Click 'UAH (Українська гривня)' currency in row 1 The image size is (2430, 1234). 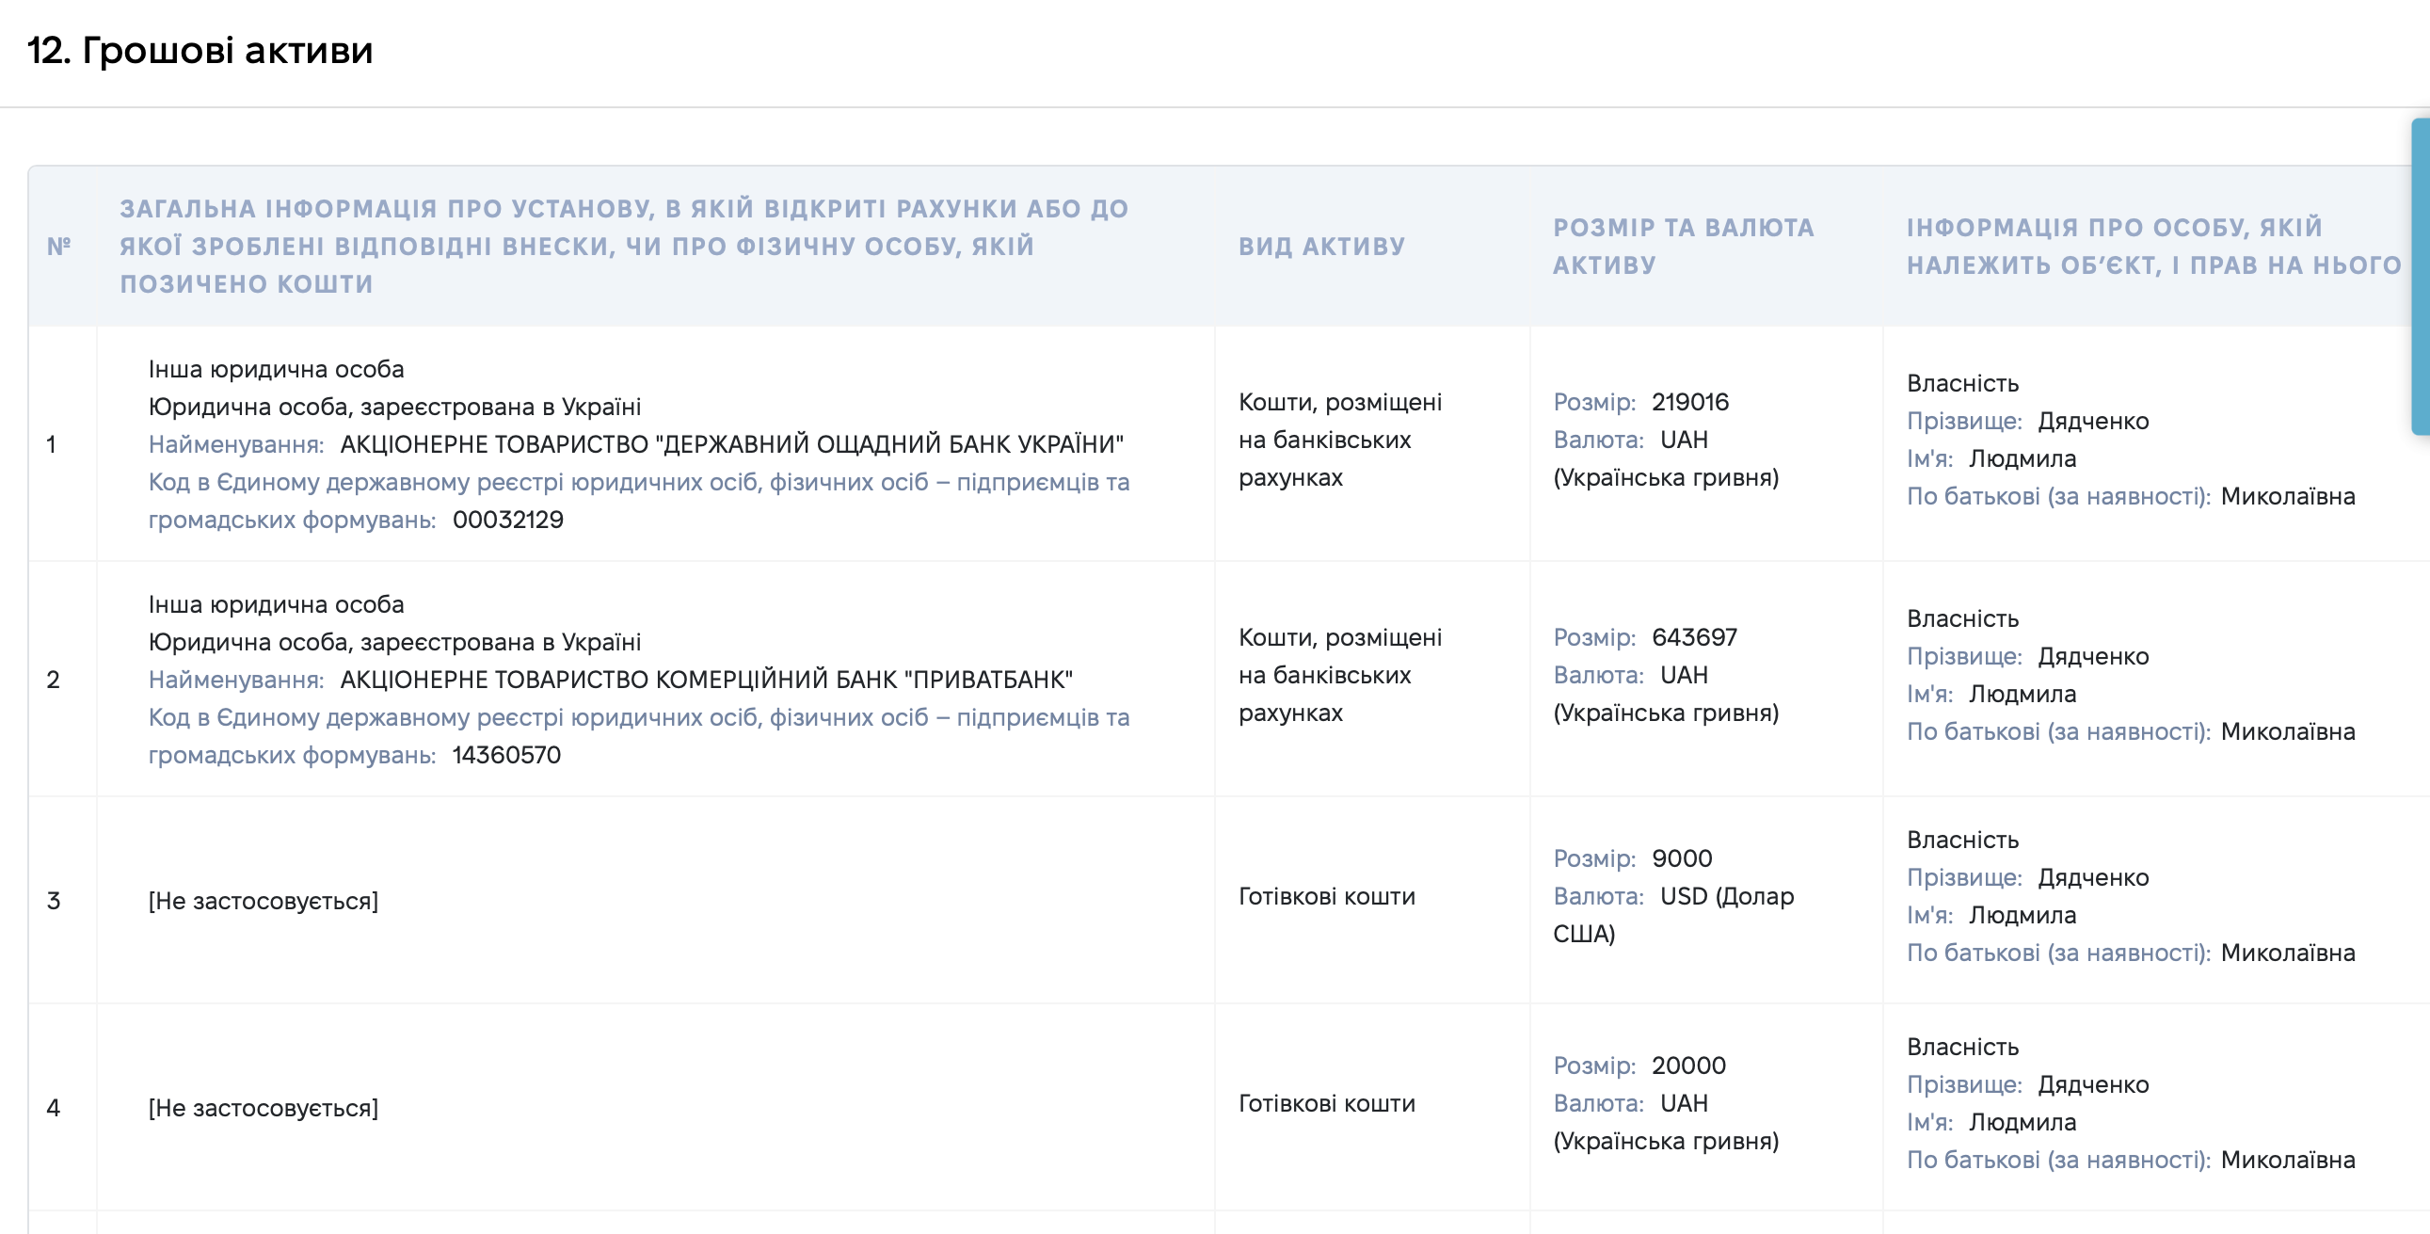tap(1665, 458)
